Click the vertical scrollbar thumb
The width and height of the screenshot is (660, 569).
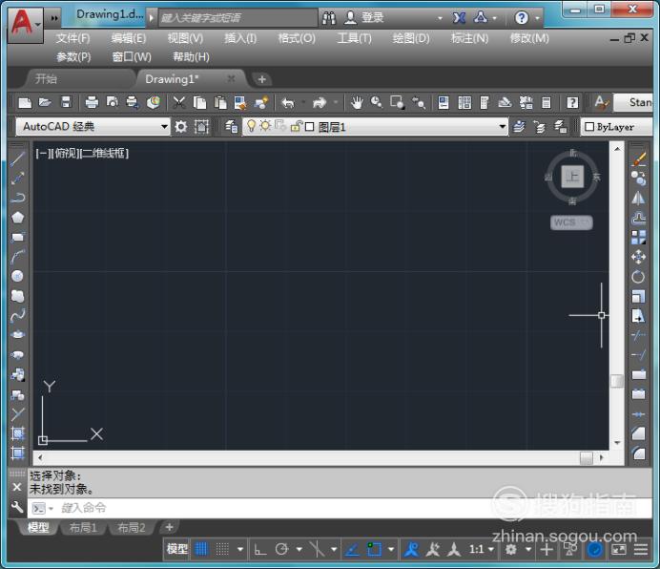[x=617, y=381]
